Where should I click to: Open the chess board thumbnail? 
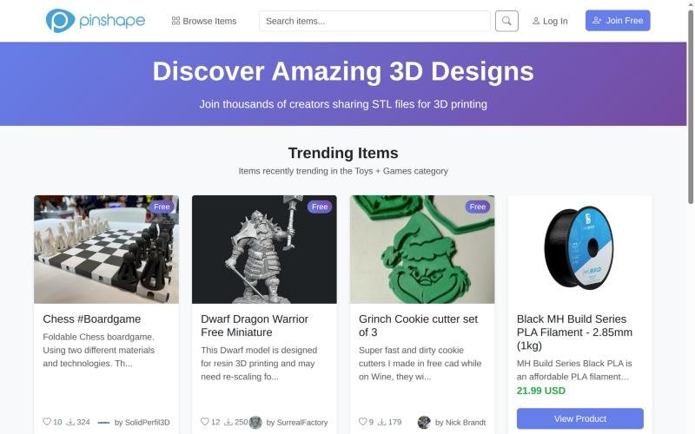[106, 249]
